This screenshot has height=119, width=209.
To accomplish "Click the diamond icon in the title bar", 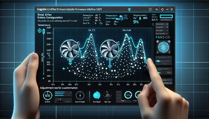I will (x=162, y=9).
